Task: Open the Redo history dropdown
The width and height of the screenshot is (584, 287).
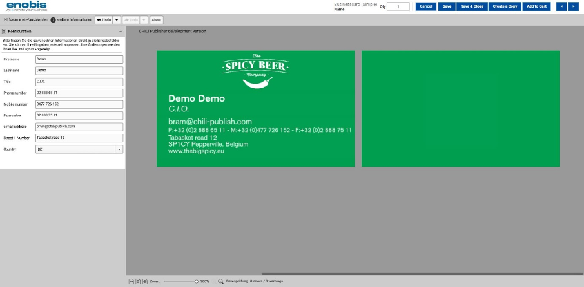Action: [x=144, y=20]
